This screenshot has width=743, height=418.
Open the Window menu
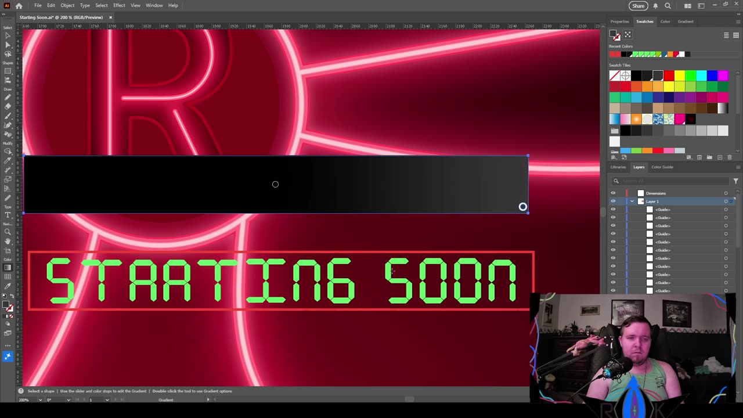(154, 5)
